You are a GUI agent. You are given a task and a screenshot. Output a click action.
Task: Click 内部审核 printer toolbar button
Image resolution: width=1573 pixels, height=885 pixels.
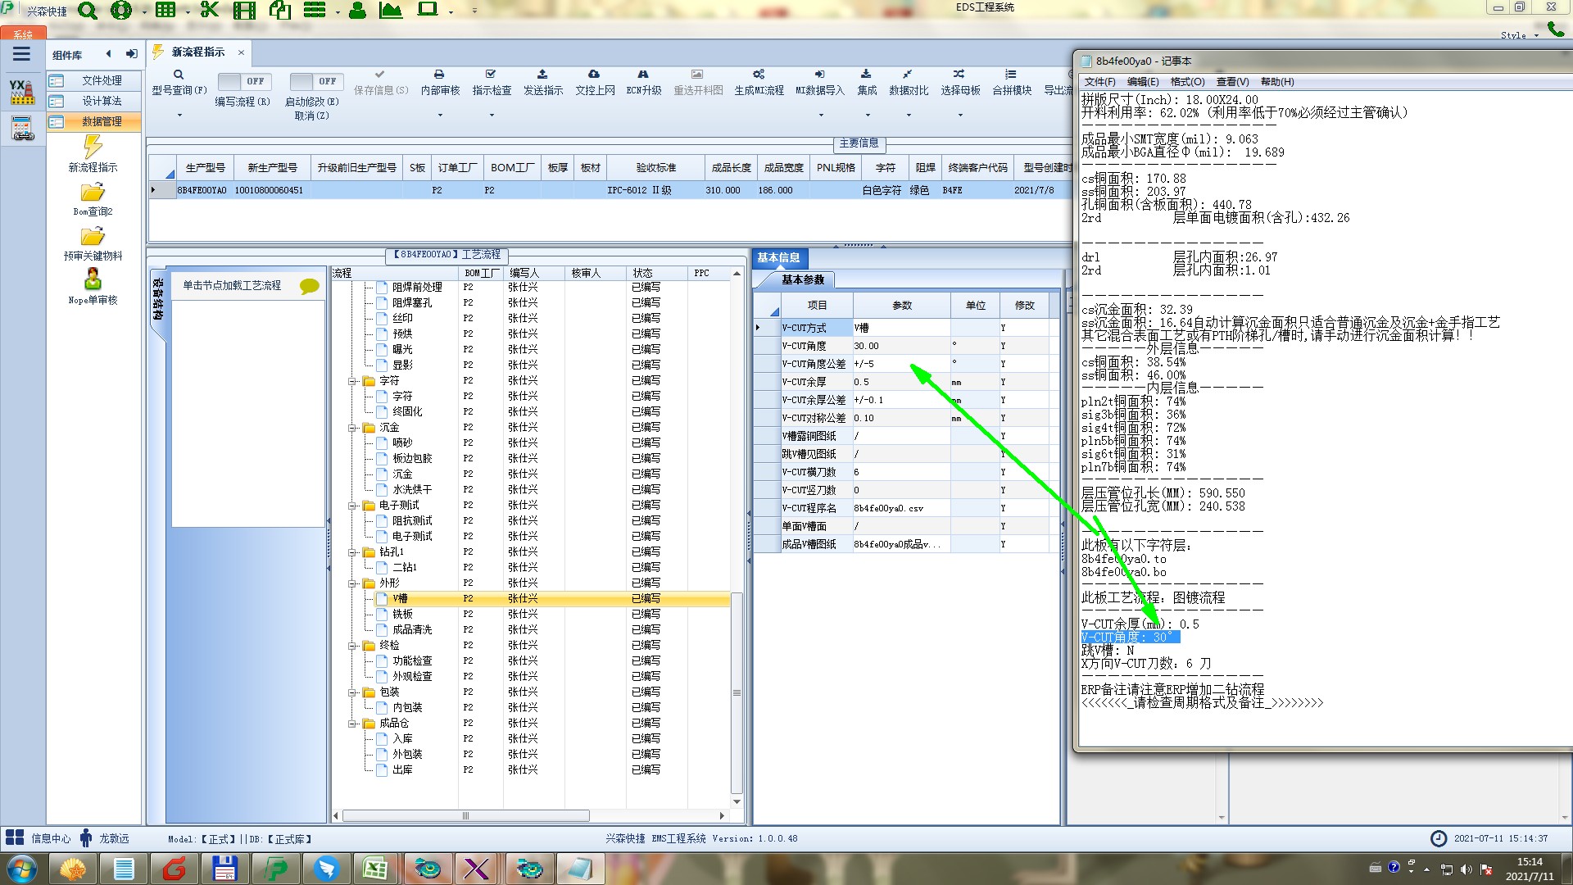pos(440,83)
